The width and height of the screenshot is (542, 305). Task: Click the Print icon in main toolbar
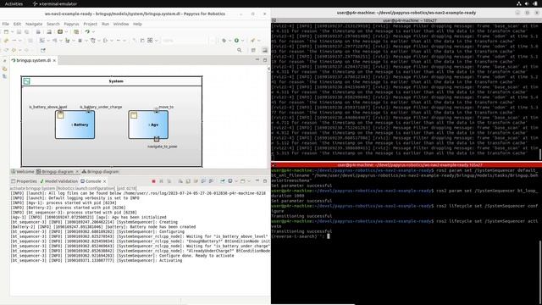(38, 32)
